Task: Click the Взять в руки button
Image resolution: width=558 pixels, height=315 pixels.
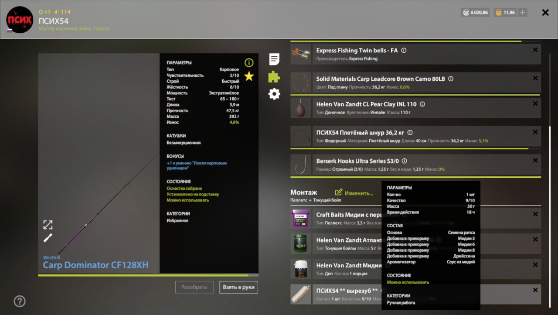Action: (x=239, y=287)
